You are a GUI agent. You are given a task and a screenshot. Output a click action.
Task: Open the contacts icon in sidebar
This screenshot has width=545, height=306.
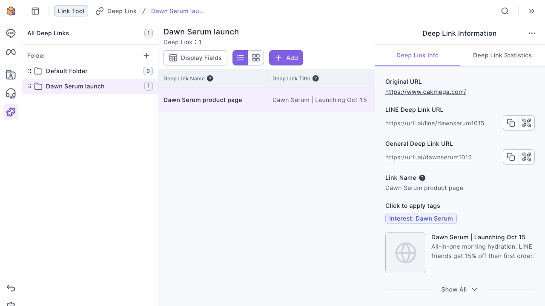(11, 75)
